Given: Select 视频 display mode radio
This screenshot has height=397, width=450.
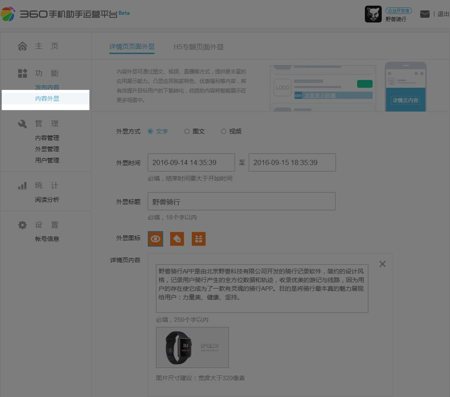Looking at the screenshot, I should tap(224, 132).
